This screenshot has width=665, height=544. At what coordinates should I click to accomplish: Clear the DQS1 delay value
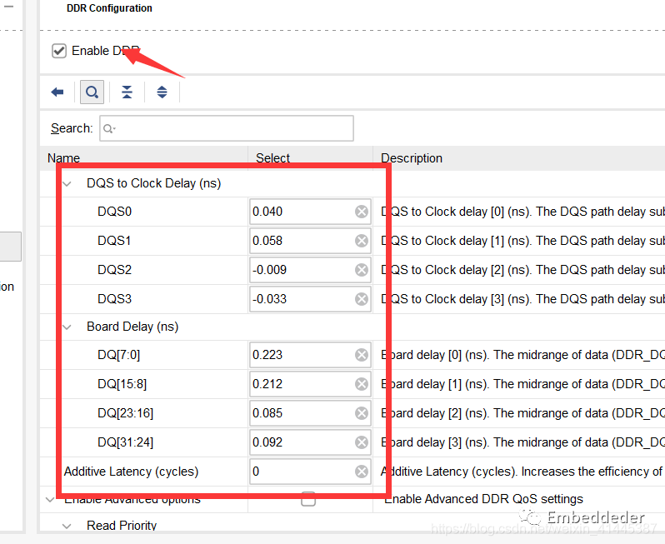coord(362,241)
